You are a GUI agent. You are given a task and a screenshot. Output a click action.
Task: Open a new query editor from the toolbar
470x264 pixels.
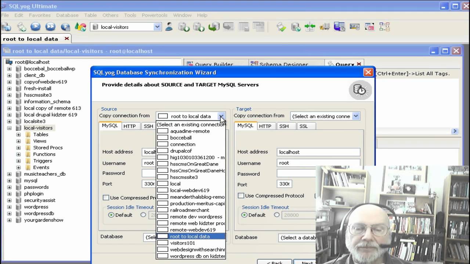coord(21,27)
